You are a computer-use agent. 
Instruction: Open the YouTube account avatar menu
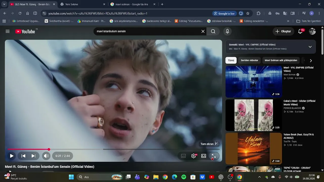click(x=312, y=31)
